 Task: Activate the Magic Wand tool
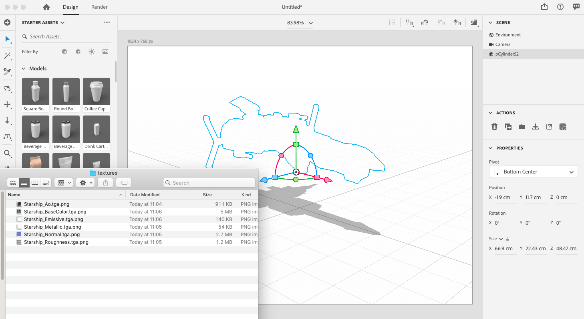7,56
